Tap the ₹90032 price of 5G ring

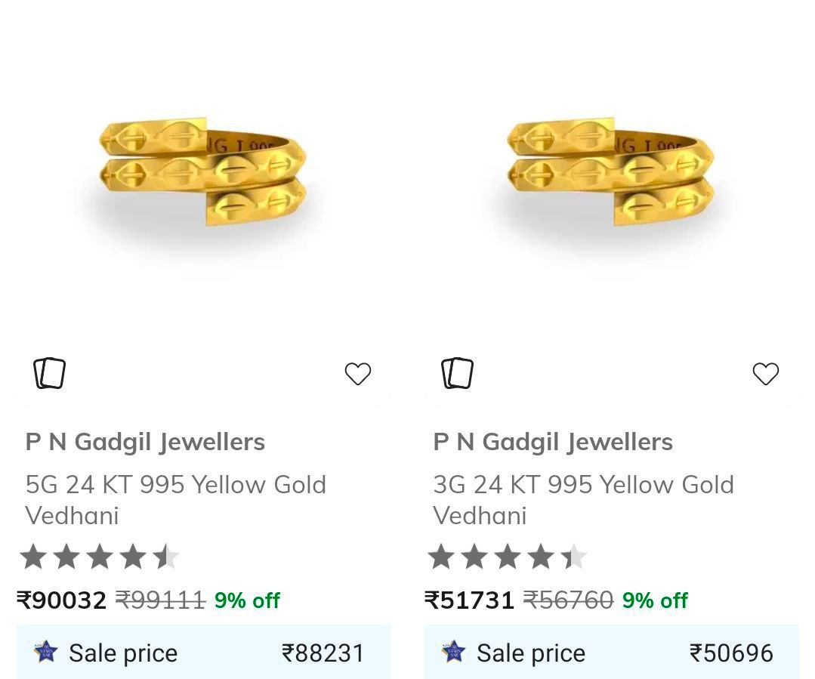point(62,600)
